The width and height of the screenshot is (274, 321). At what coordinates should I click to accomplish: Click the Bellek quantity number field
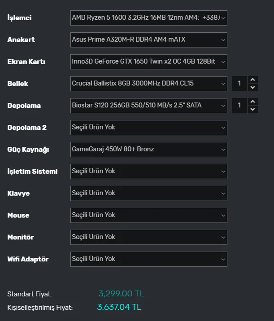(x=239, y=84)
